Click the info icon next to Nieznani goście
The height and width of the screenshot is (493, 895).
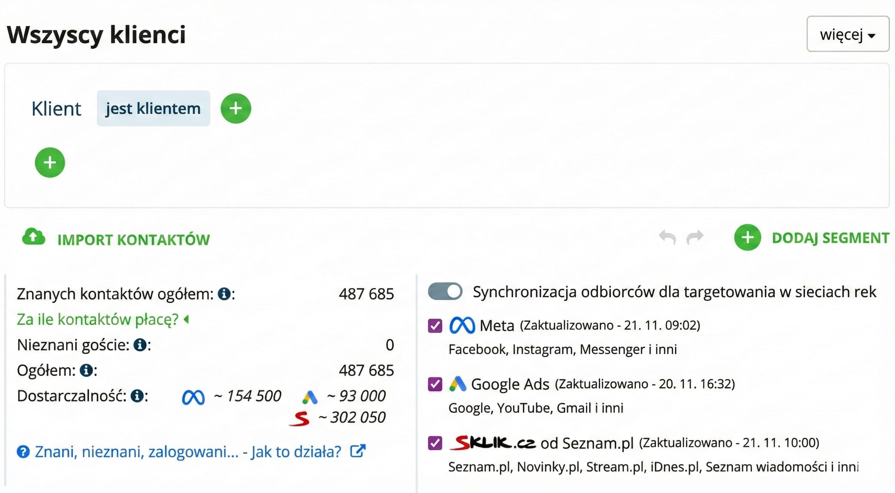[139, 345]
